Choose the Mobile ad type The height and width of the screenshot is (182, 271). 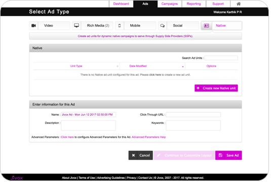click(136, 26)
